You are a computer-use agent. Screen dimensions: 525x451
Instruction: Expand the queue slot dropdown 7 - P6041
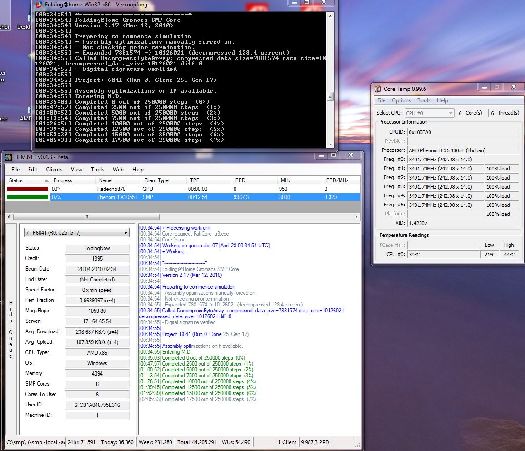[125, 233]
